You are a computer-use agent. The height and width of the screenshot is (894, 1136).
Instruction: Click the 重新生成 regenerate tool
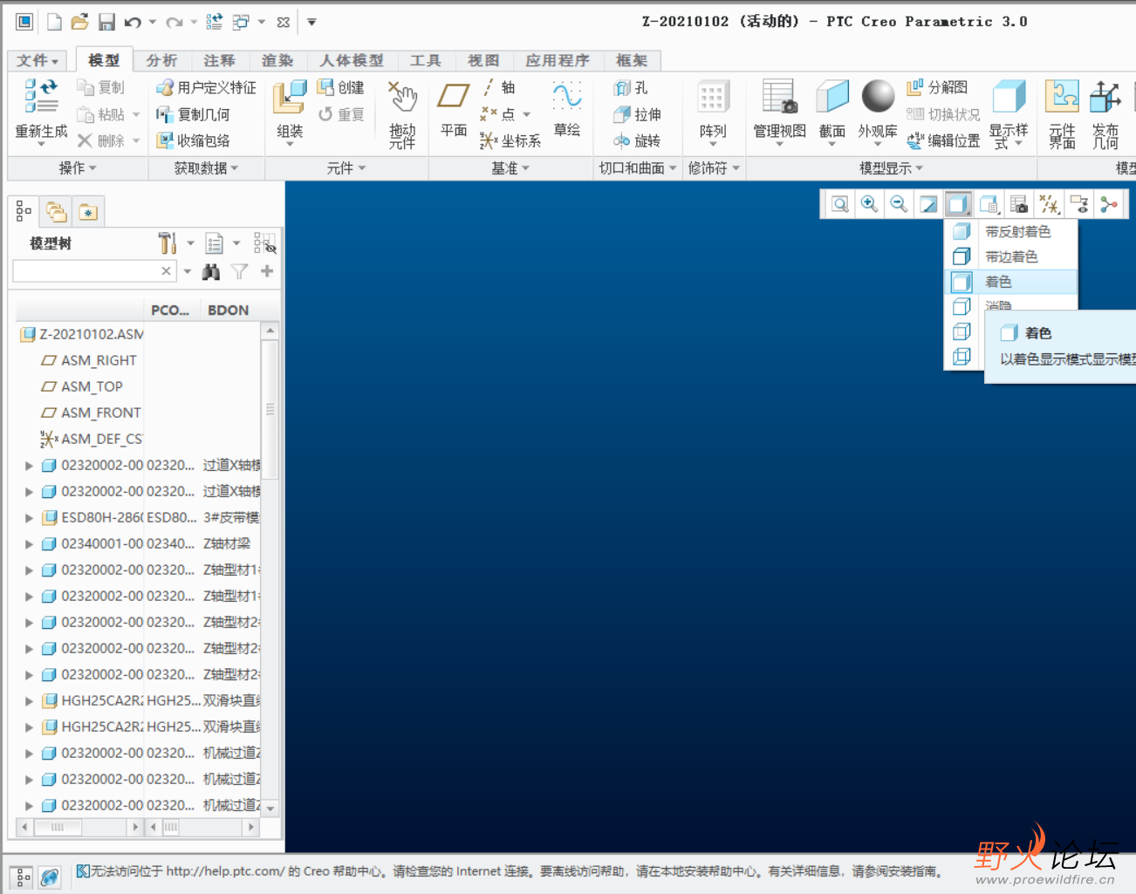41,111
